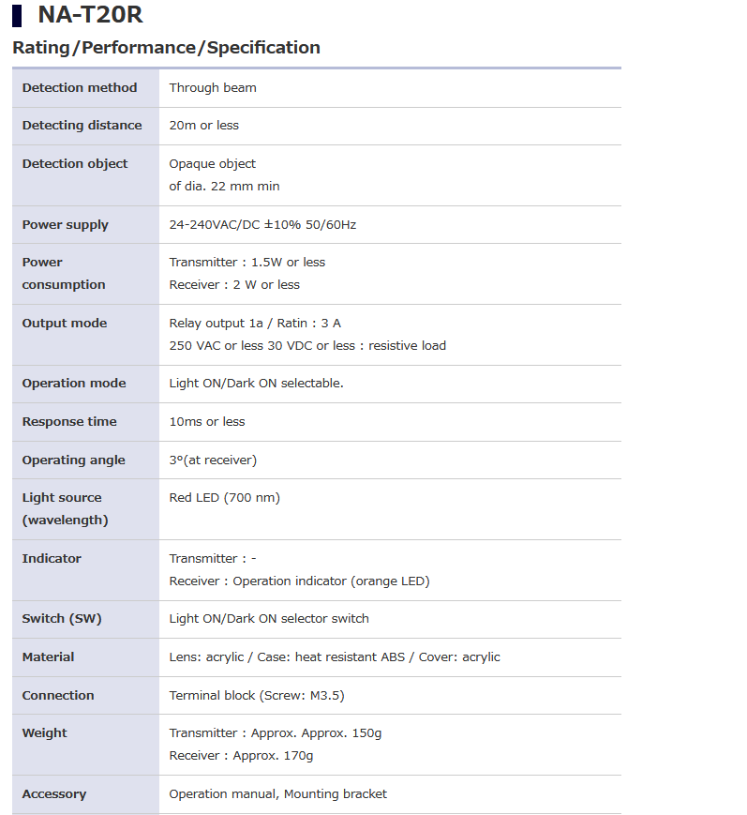Click the Material row label
747x815 pixels.
pos(49,657)
